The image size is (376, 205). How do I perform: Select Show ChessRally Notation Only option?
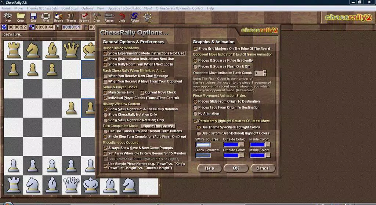tap(105, 115)
